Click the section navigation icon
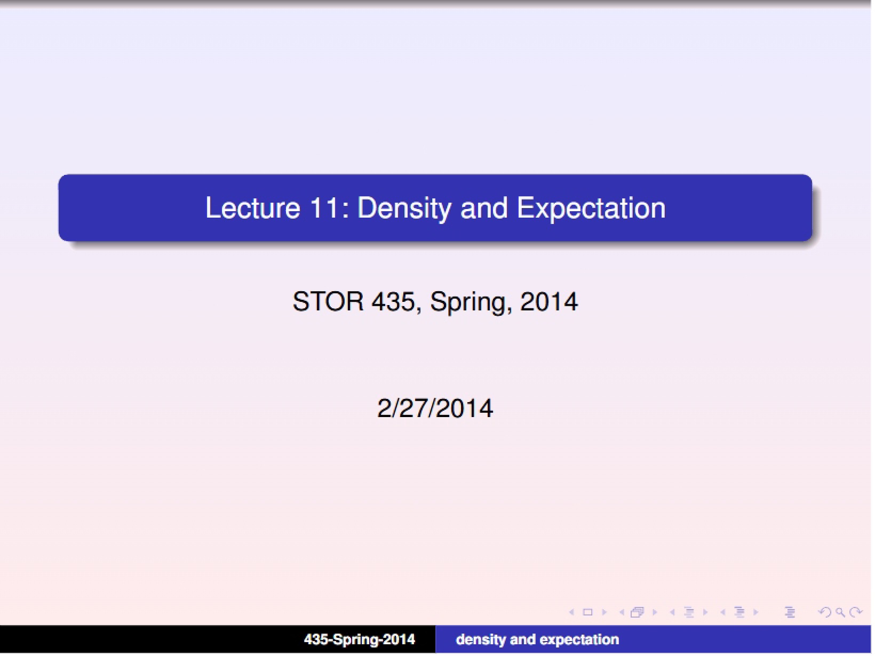Screen dimensions: 875x656 (x=739, y=612)
